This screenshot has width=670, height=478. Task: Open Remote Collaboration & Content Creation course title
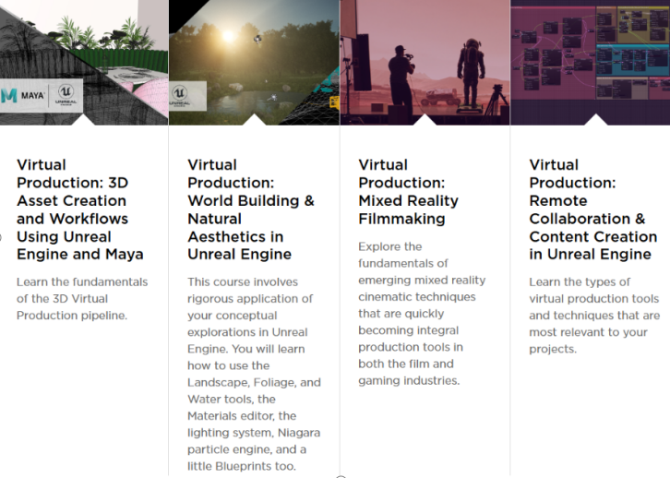593,209
